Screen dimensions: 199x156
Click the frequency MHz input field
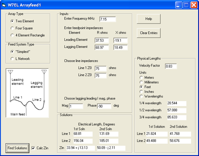coord(108,19)
